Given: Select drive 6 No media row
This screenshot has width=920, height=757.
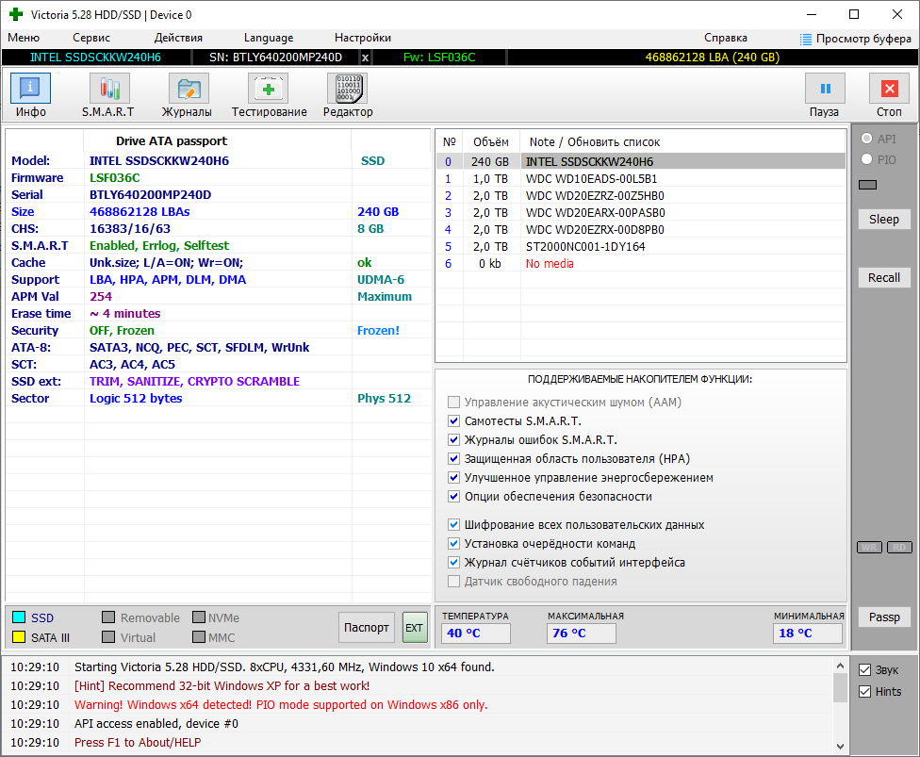Looking at the screenshot, I should click(641, 263).
